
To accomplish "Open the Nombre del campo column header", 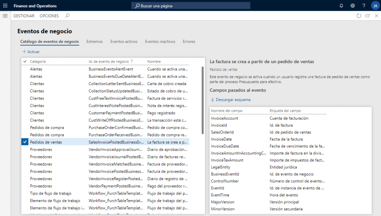I will 227,111.
